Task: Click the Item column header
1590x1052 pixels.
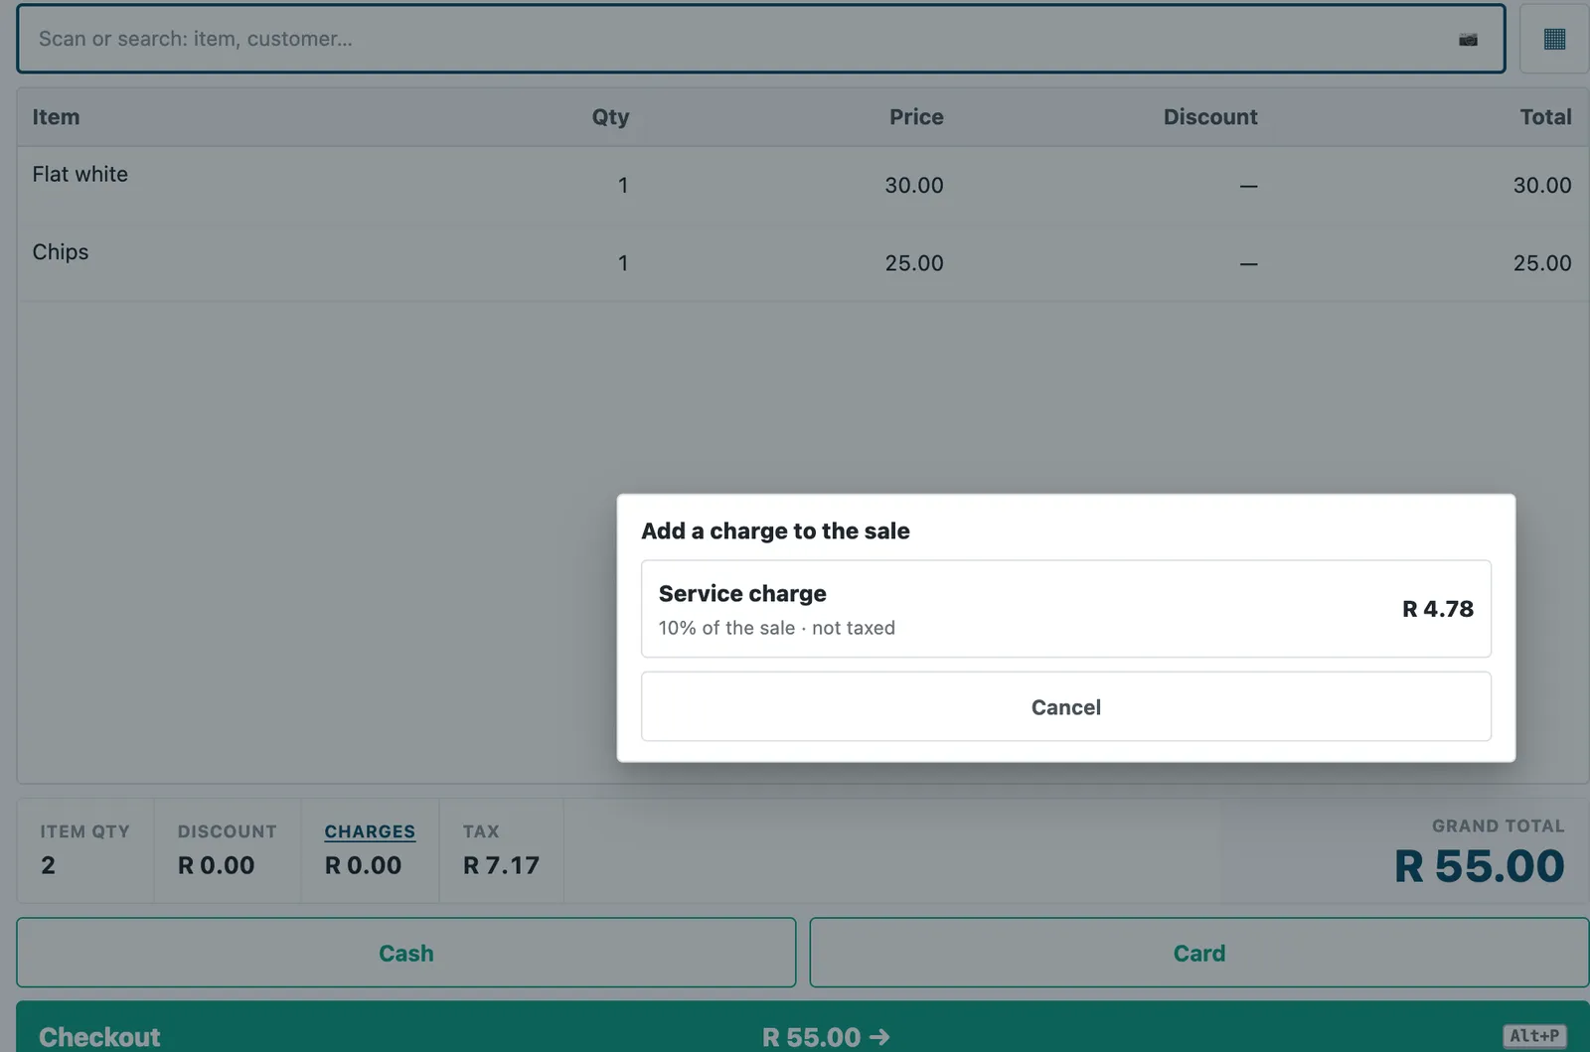Action: click(56, 117)
